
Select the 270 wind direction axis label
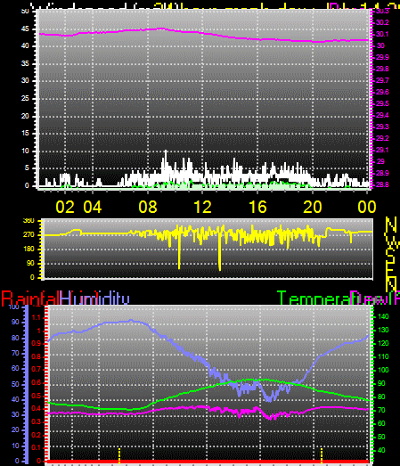click(29, 235)
